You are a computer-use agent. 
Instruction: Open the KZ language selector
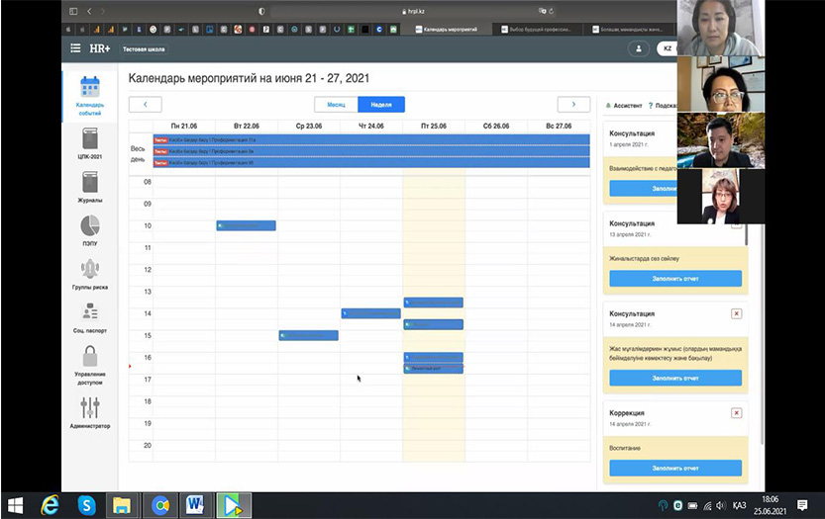[667, 48]
